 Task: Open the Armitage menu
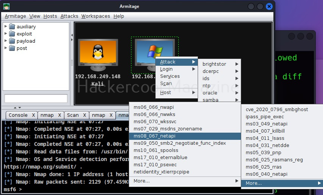coord(16,16)
